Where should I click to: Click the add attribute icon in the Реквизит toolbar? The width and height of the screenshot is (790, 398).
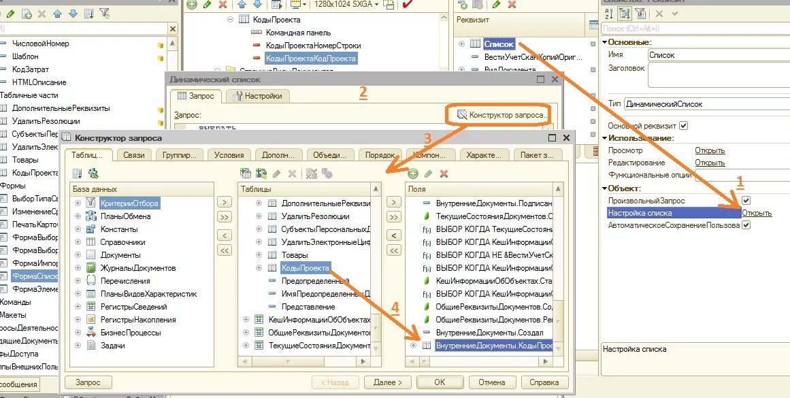(x=463, y=5)
